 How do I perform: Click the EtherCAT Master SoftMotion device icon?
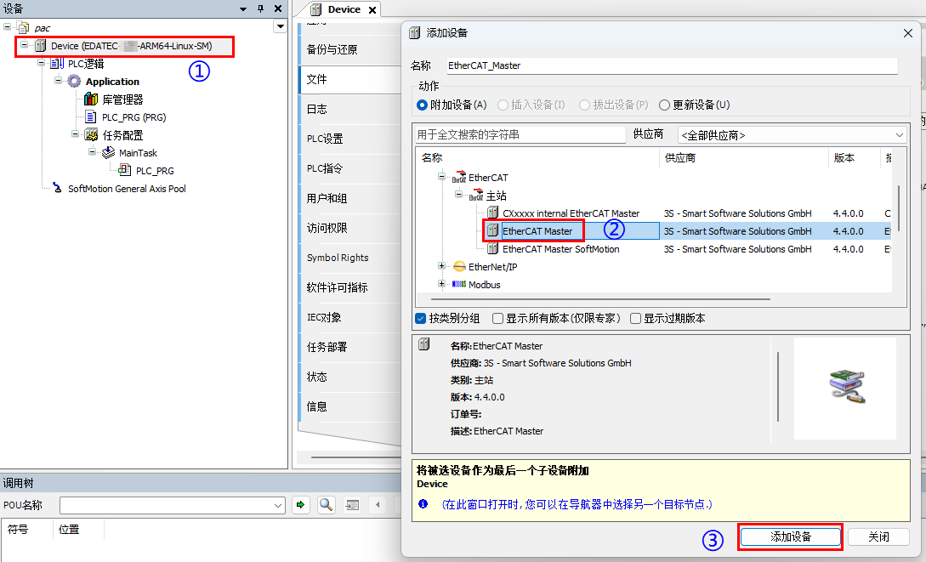tap(492, 249)
